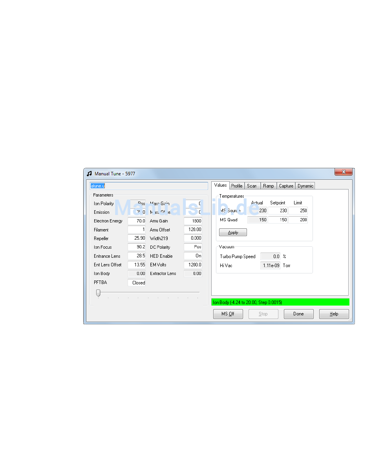Select the MS Source setpoint field
This screenshot has width=373, height=457.
[x=278, y=210]
